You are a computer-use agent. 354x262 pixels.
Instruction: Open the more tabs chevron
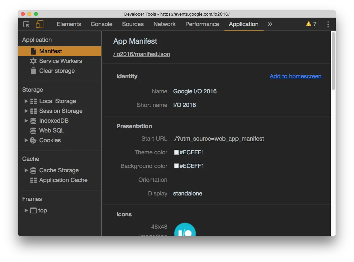(270, 24)
